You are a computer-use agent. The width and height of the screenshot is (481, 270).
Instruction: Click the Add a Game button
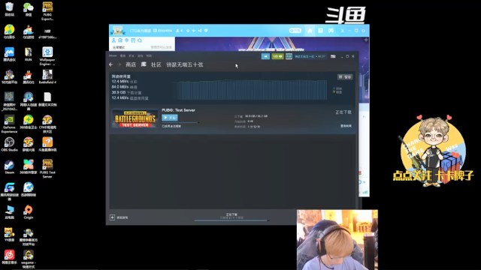click(119, 217)
